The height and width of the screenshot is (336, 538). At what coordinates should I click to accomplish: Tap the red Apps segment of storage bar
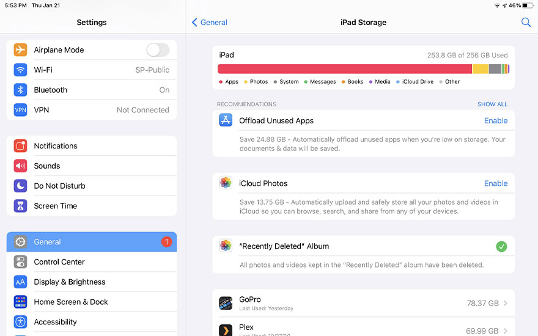click(344, 69)
